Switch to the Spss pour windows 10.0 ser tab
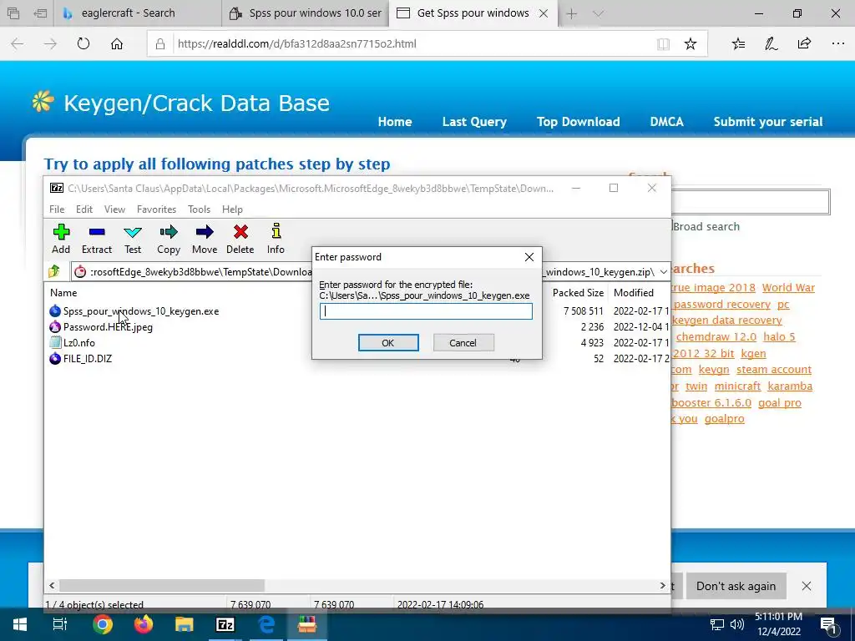855x641 pixels. [x=306, y=13]
